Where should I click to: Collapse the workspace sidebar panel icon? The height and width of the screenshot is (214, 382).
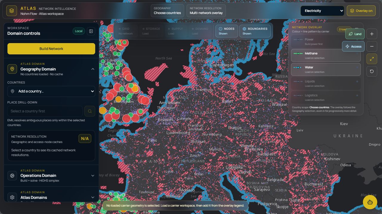91,31
